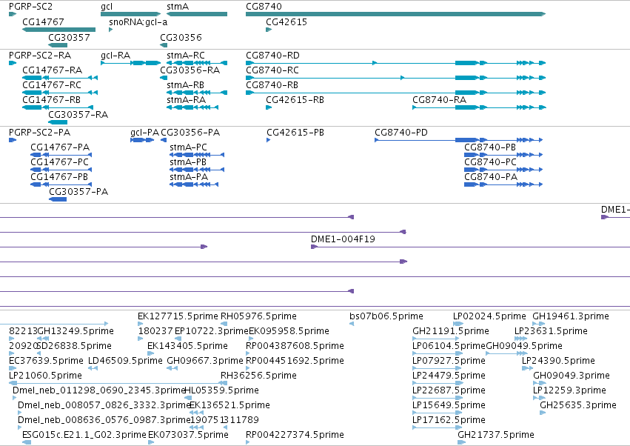Select the CG8740-RC transcript label
Image resolution: width=630 pixels, height=446 pixels.
pos(272,70)
